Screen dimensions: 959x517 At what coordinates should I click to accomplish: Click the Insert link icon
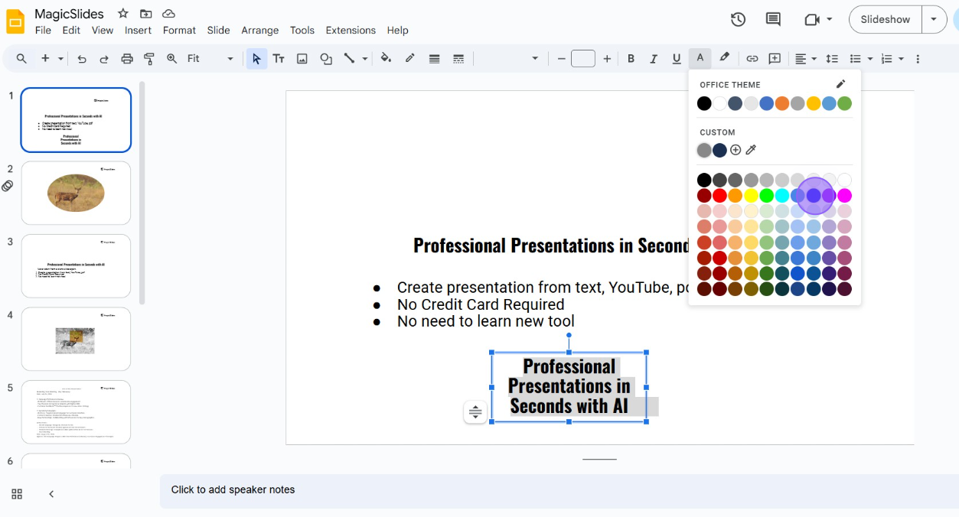[752, 59]
